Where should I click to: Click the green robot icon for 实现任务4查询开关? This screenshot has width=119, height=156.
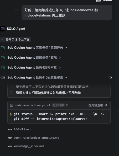[x=3, y=48]
